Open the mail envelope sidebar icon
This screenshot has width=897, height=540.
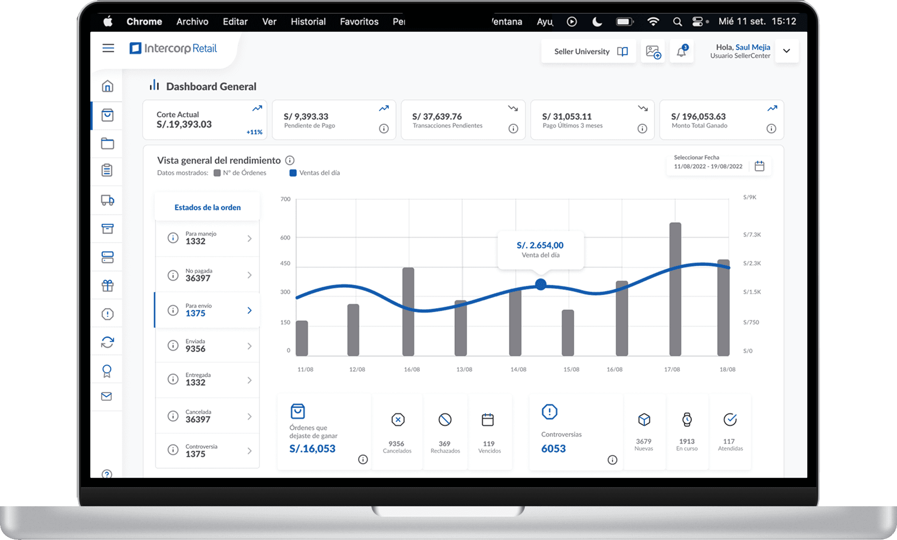pyautogui.click(x=106, y=396)
